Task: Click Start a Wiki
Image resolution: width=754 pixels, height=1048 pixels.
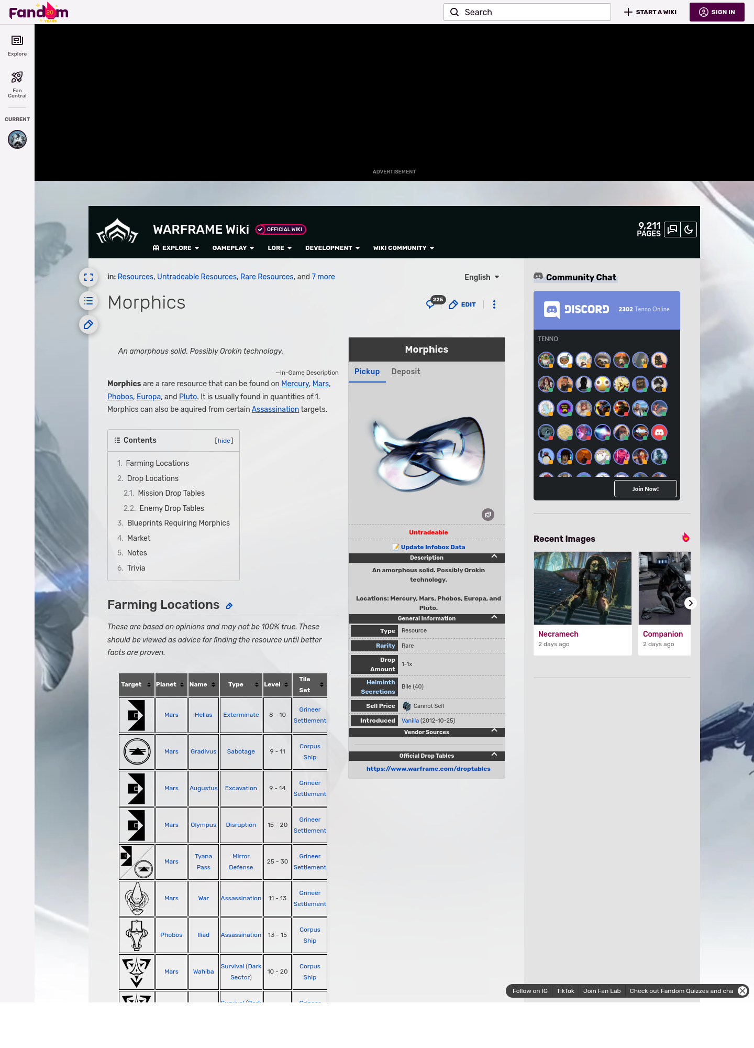Action: pos(650,12)
